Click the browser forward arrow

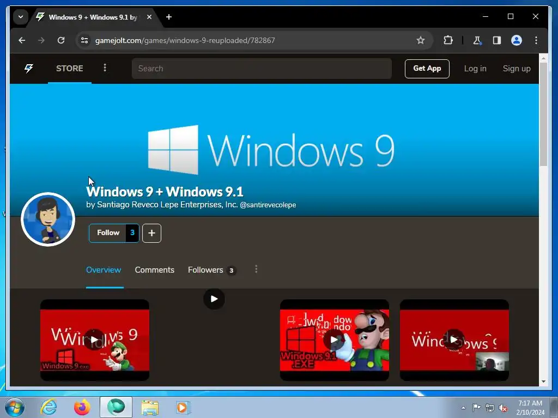41,40
